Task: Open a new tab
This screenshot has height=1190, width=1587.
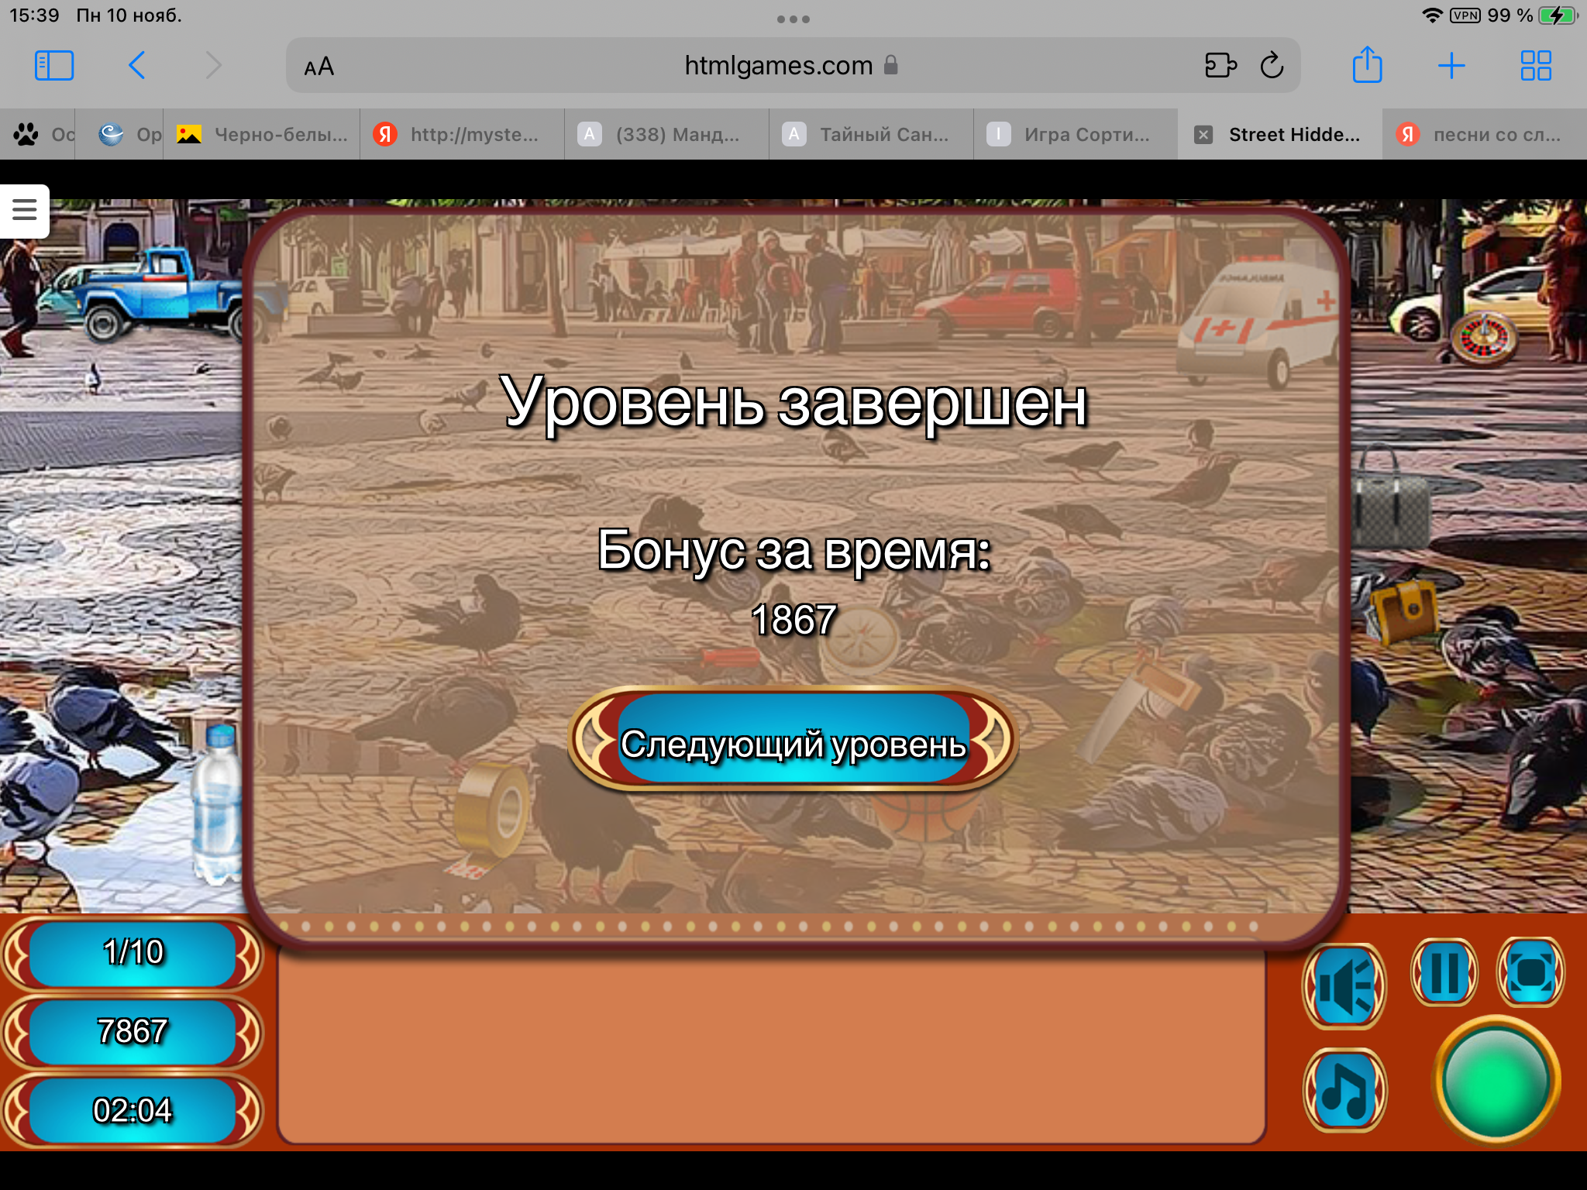Action: tap(1451, 66)
